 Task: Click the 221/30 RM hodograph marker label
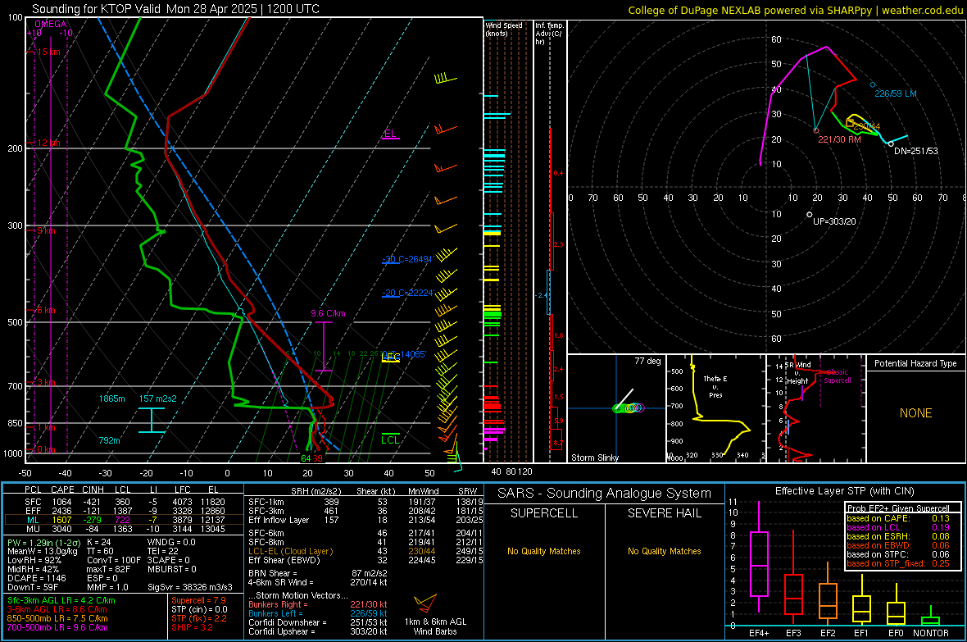coord(838,139)
